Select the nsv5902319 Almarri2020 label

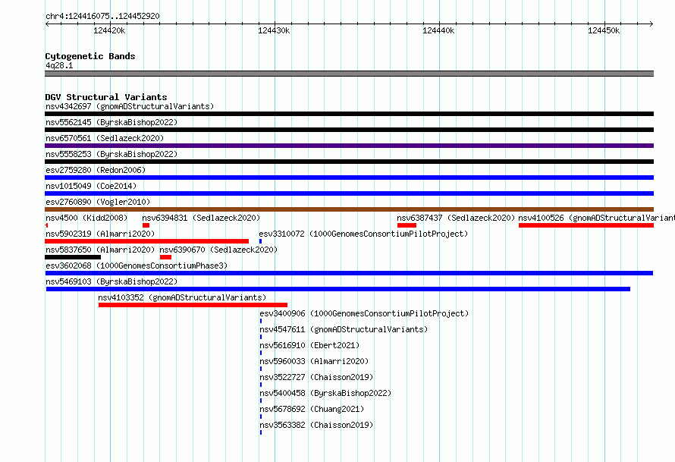pyautogui.click(x=100, y=234)
